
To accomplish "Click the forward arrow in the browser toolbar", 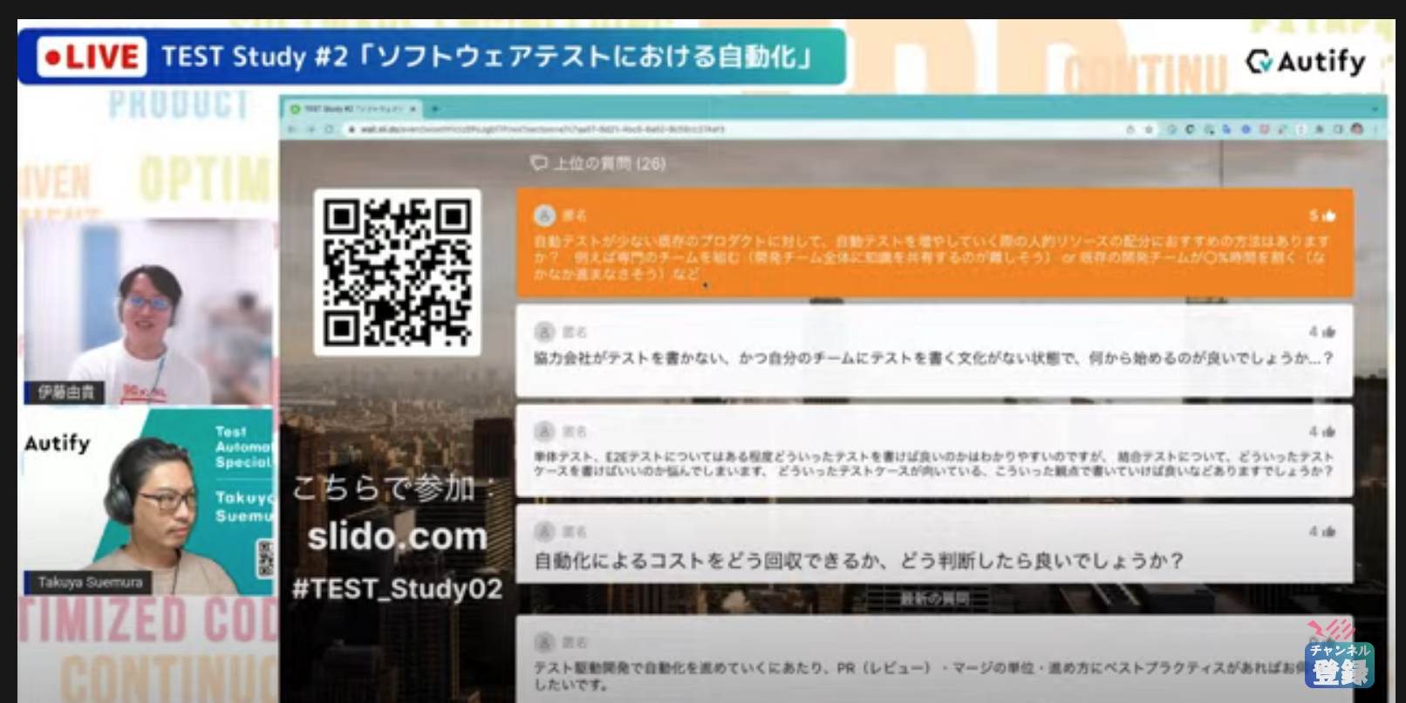I will (311, 129).
